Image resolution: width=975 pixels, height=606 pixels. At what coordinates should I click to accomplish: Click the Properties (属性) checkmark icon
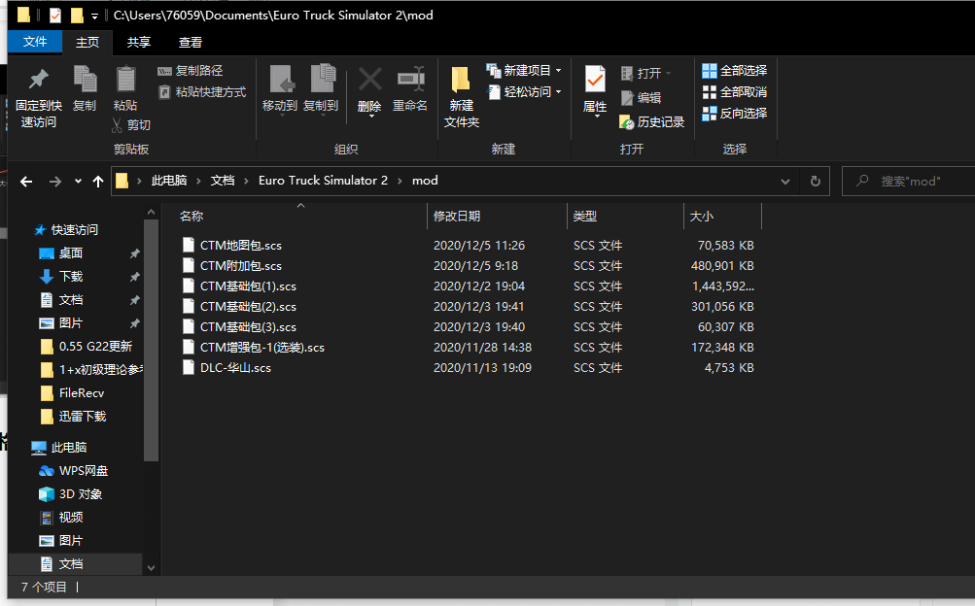tap(595, 80)
